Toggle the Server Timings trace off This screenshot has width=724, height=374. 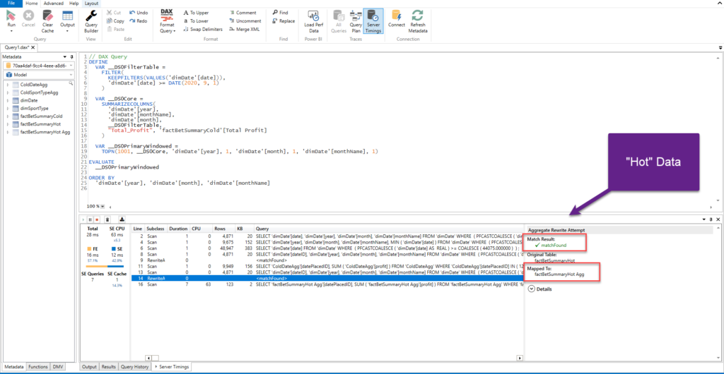coord(373,22)
